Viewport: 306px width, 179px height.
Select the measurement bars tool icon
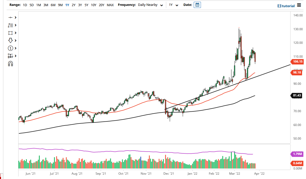[x=10, y=56]
